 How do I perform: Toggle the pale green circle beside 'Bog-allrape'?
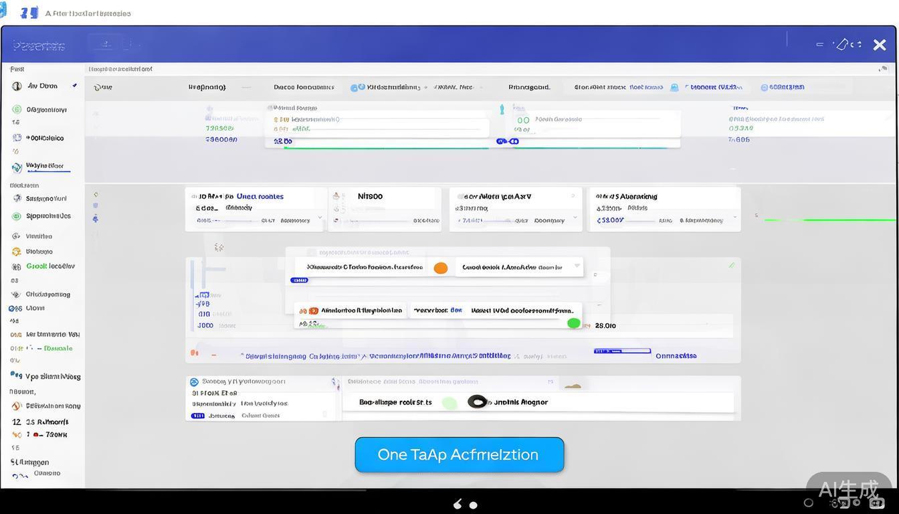click(449, 403)
